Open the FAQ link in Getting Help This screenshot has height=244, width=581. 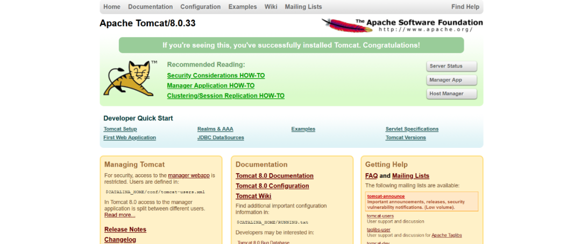pyautogui.click(x=371, y=176)
